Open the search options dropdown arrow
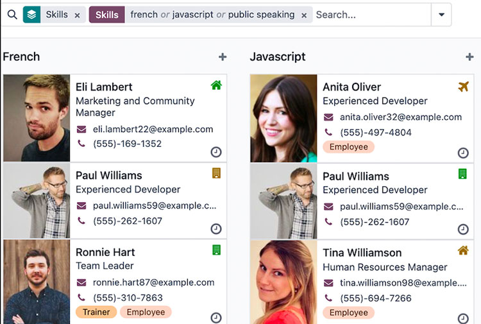The height and width of the screenshot is (324, 481). click(441, 15)
